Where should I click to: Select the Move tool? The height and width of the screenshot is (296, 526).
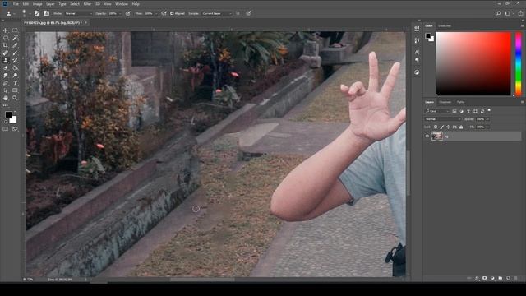click(x=6, y=30)
